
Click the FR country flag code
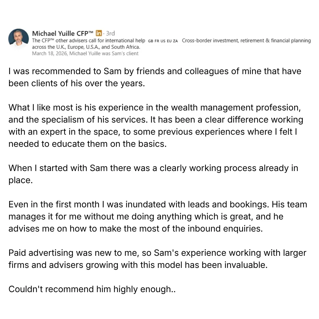157,41
